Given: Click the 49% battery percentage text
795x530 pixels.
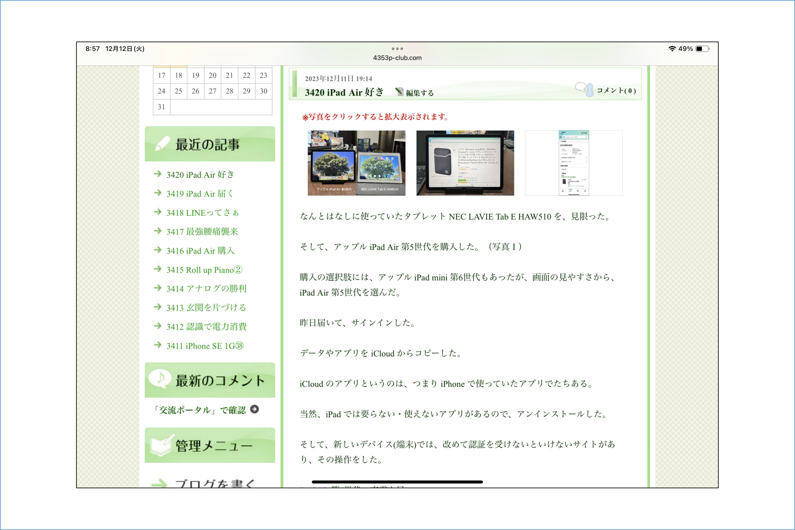Looking at the screenshot, I should pyautogui.click(x=686, y=49).
